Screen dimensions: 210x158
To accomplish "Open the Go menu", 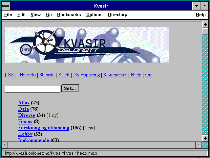I will click(49, 14).
